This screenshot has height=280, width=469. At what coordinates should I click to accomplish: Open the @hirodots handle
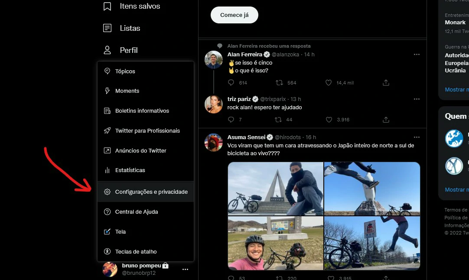(288, 137)
